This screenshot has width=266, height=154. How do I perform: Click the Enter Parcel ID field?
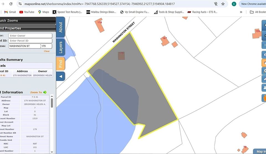[30, 41]
